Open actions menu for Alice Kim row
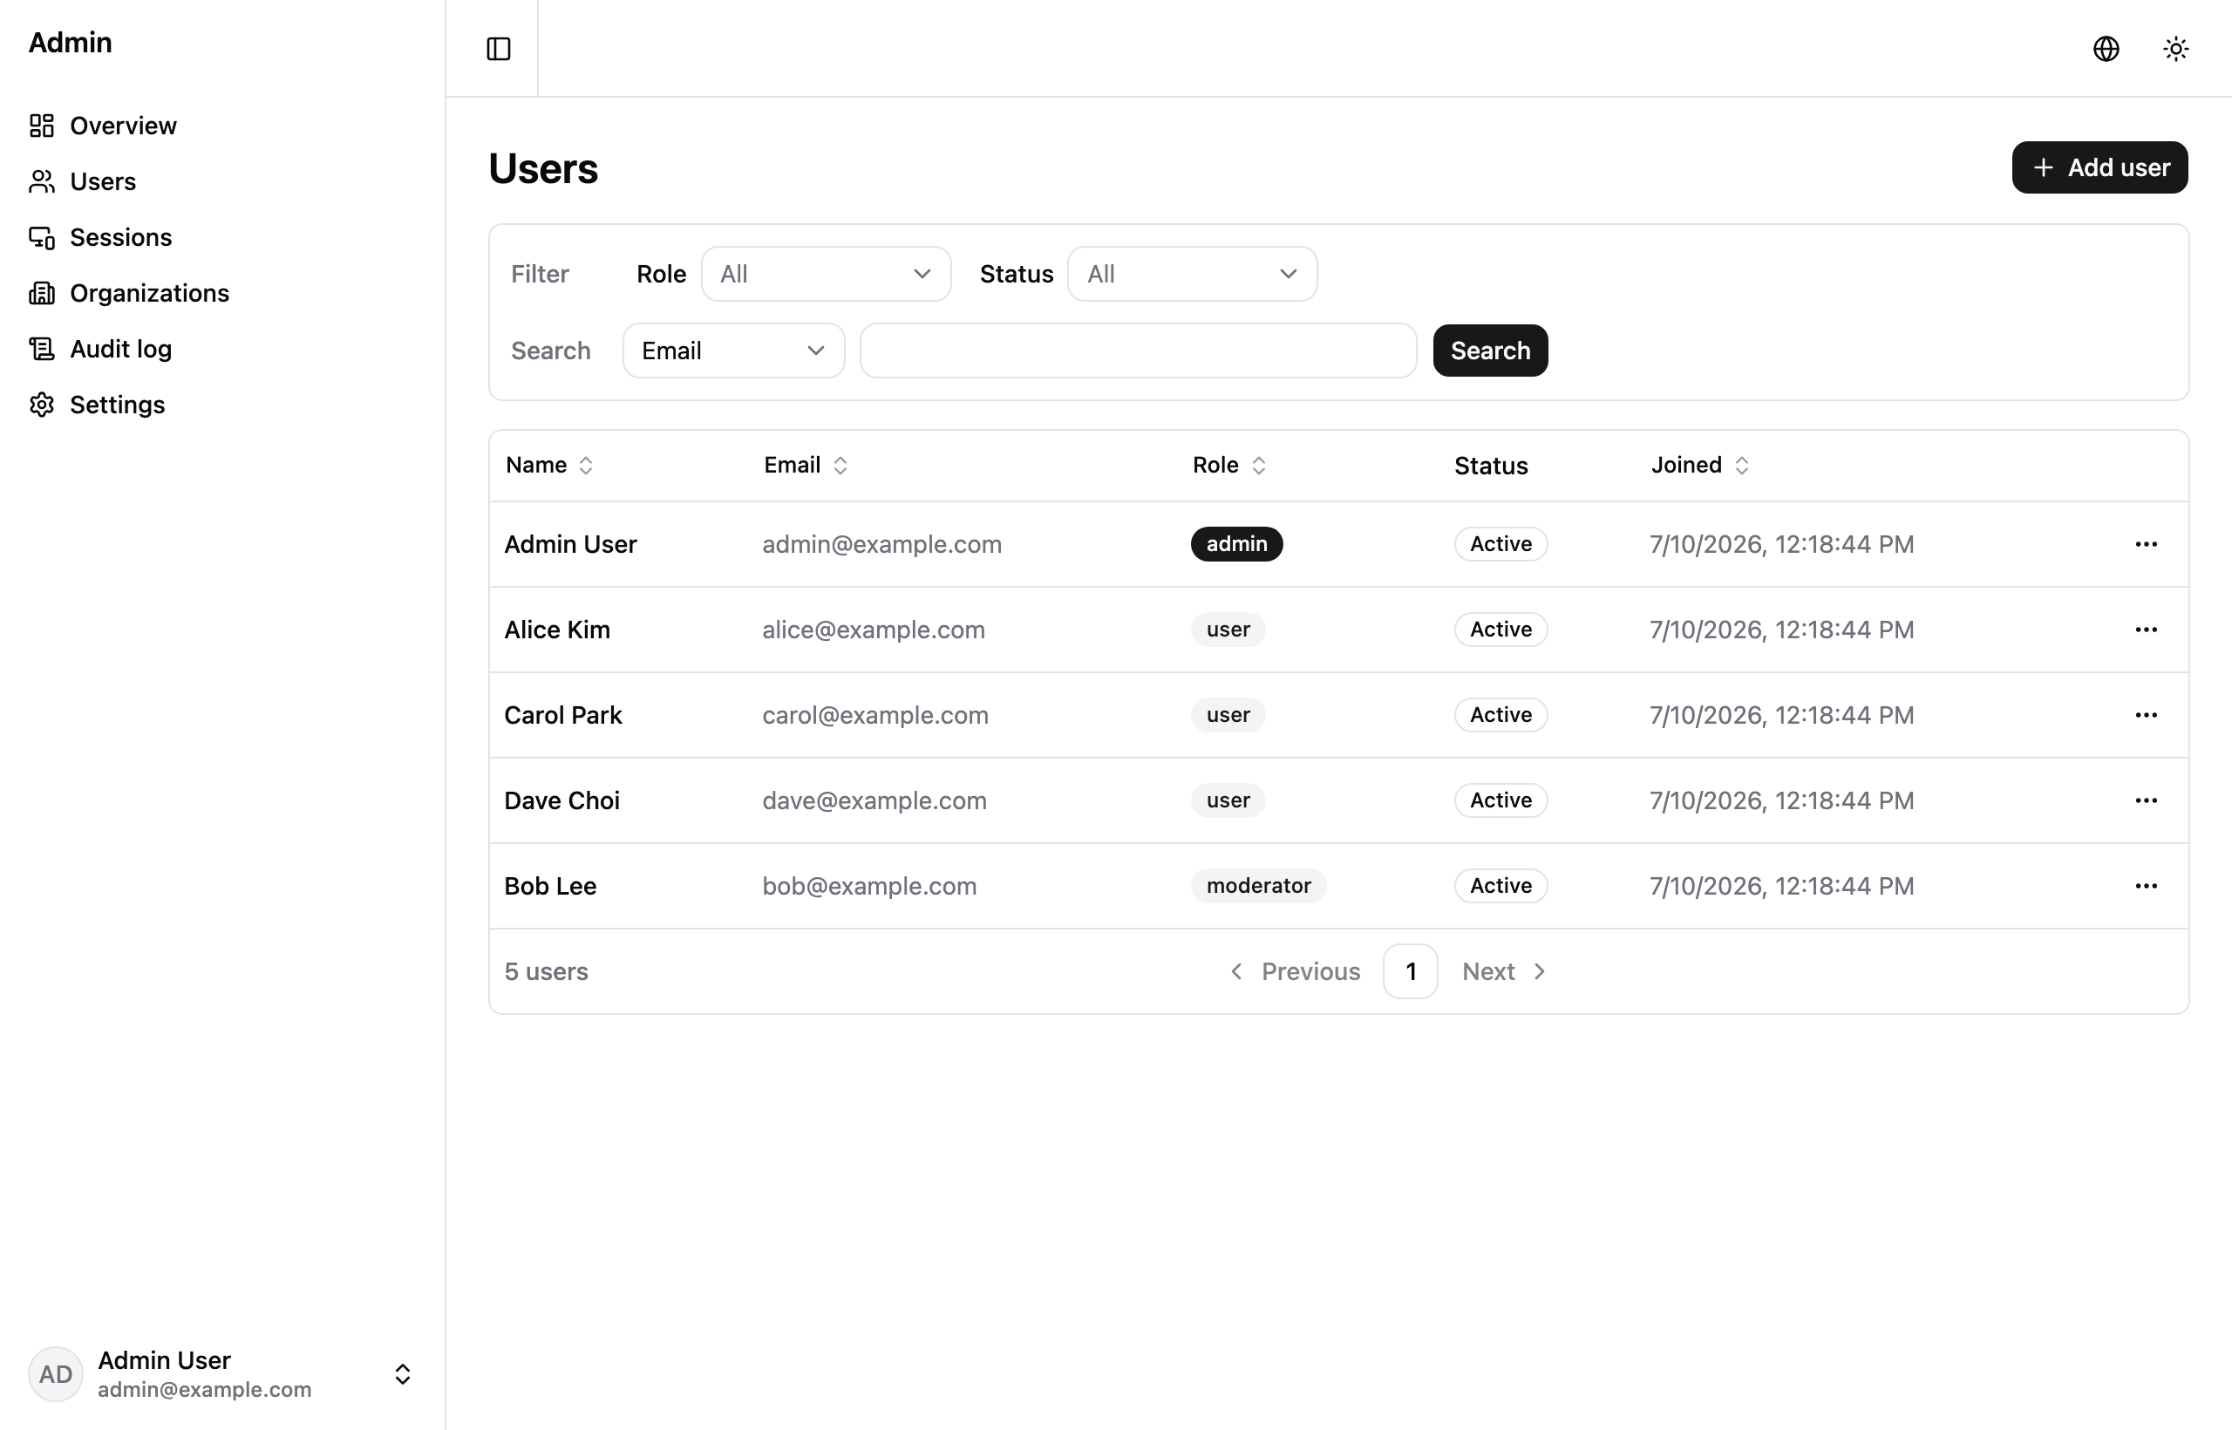 coord(2146,630)
